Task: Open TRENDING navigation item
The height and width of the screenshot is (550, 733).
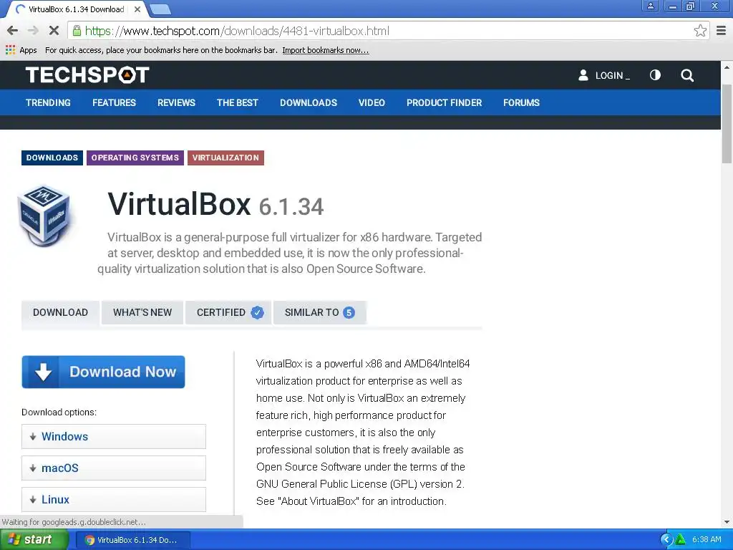Action: click(48, 102)
